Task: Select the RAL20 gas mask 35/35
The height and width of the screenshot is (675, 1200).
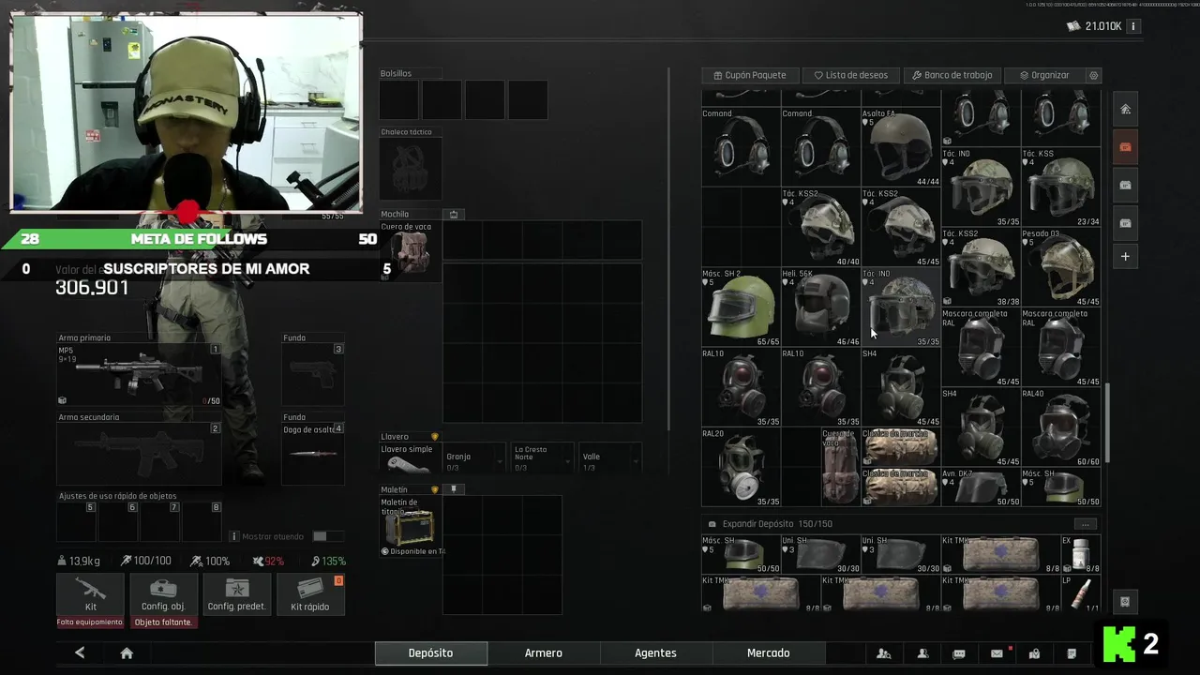Action: pyautogui.click(x=741, y=467)
